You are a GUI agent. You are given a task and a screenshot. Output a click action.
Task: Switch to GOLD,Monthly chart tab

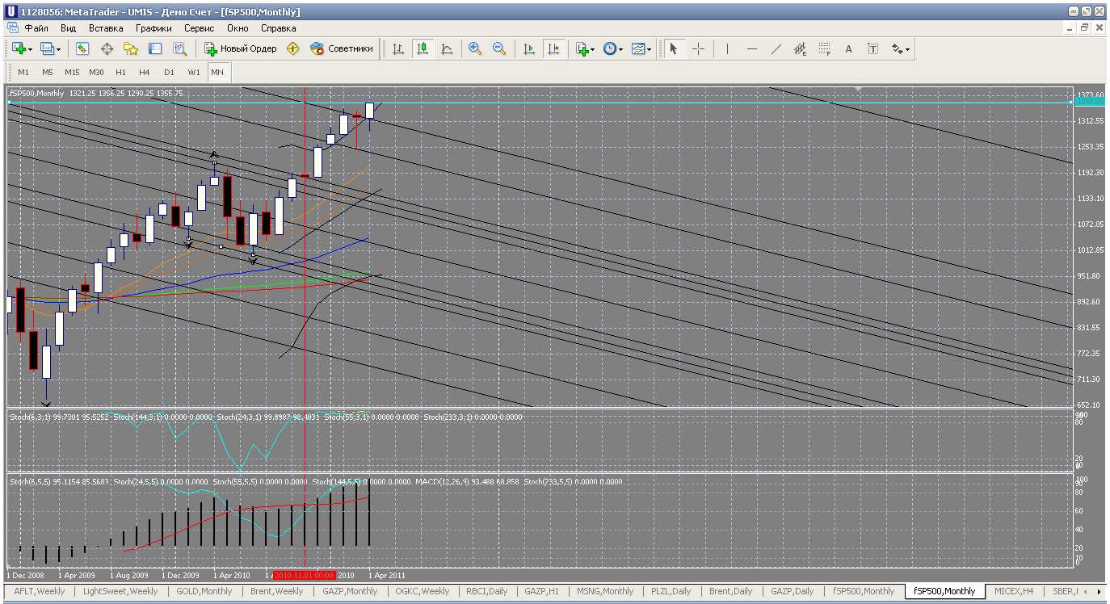tap(204, 591)
